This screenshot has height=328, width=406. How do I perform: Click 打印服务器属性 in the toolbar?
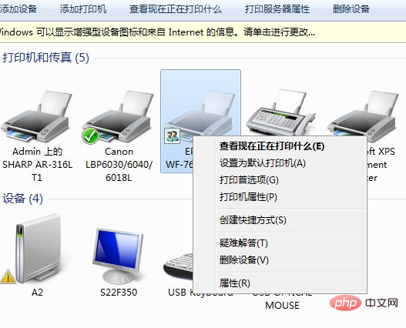point(277,9)
